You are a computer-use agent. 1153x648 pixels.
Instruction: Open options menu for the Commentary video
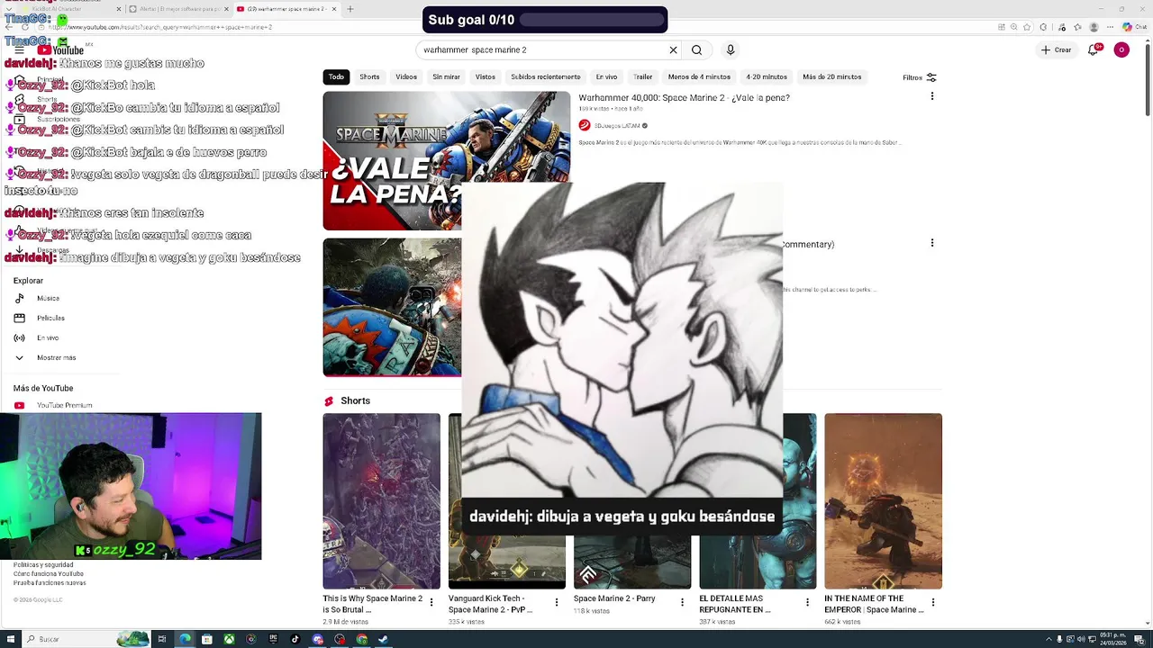coord(932,243)
